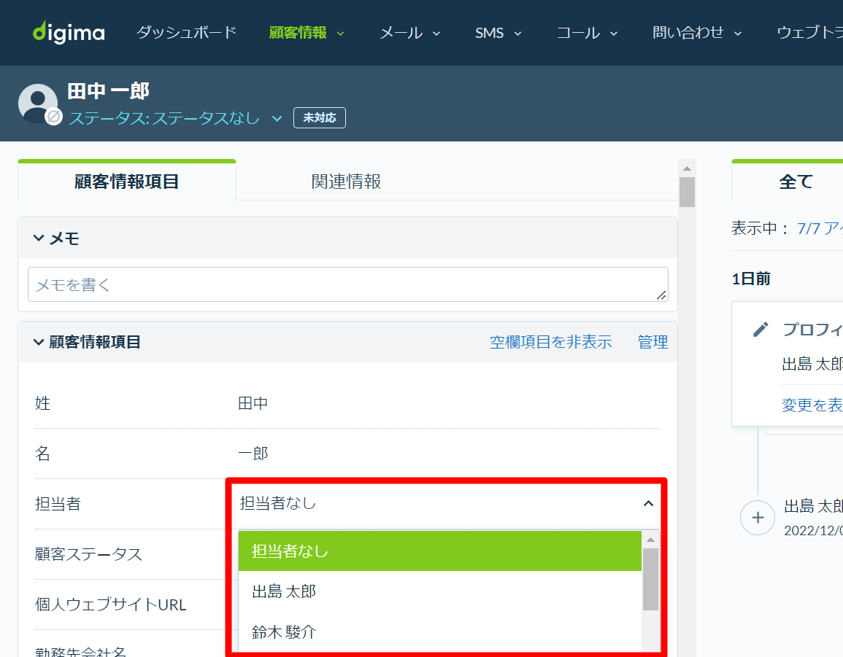
Task: Collapse the メモ section
Action: (56, 238)
